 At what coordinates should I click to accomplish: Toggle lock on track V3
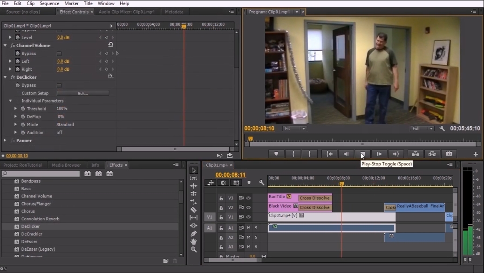(x=221, y=198)
